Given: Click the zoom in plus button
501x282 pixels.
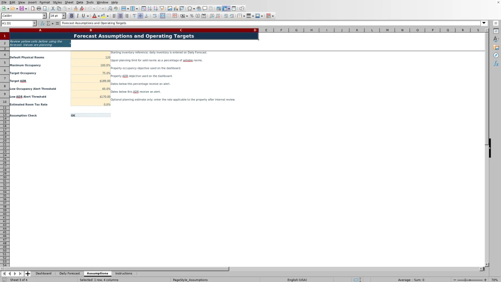Looking at the screenshot, I should [x=485, y=280].
